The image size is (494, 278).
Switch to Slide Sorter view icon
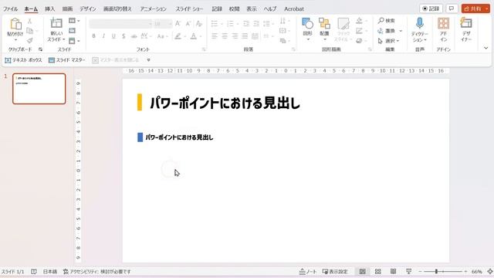(377, 271)
